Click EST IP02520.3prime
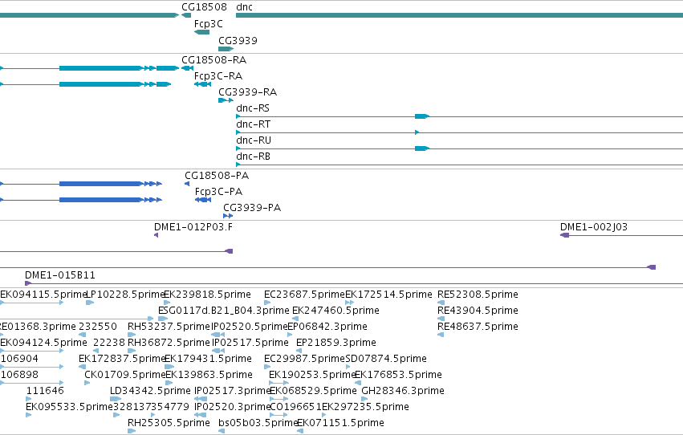The width and height of the screenshot is (683, 435). [x=233, y=407]
